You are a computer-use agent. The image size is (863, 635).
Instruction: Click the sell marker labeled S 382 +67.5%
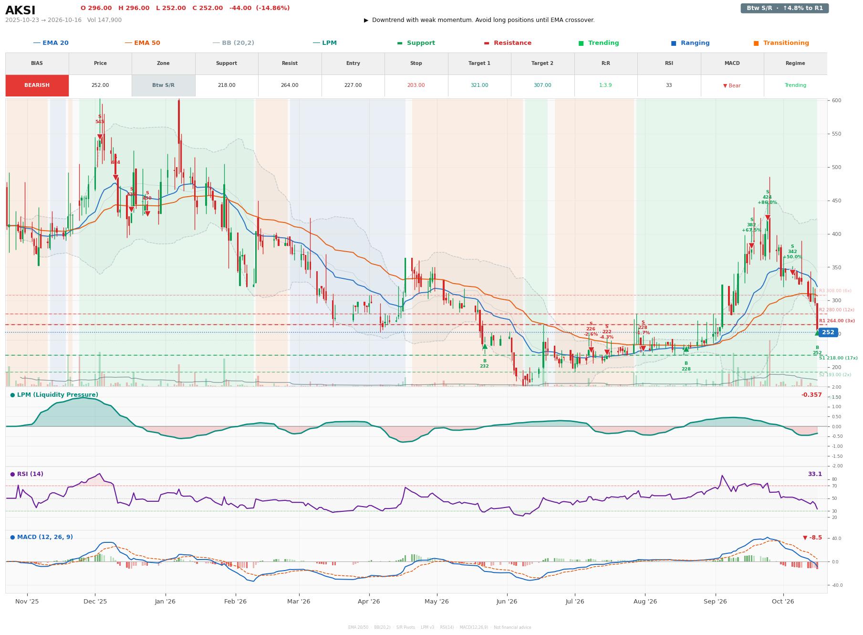[x=751, y=246]
